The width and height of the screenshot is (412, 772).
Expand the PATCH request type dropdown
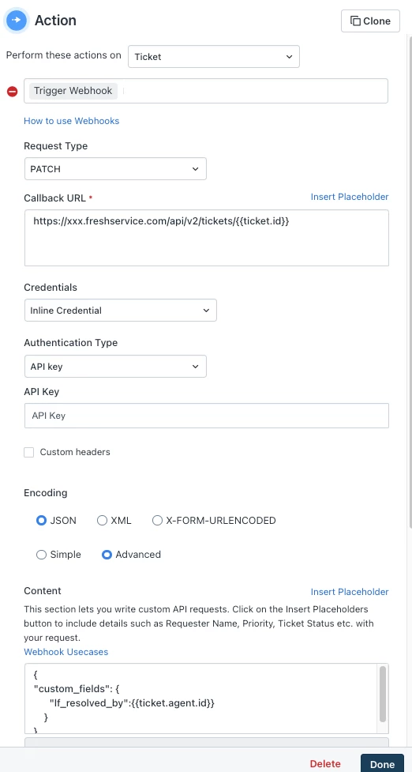coord(115,169)
